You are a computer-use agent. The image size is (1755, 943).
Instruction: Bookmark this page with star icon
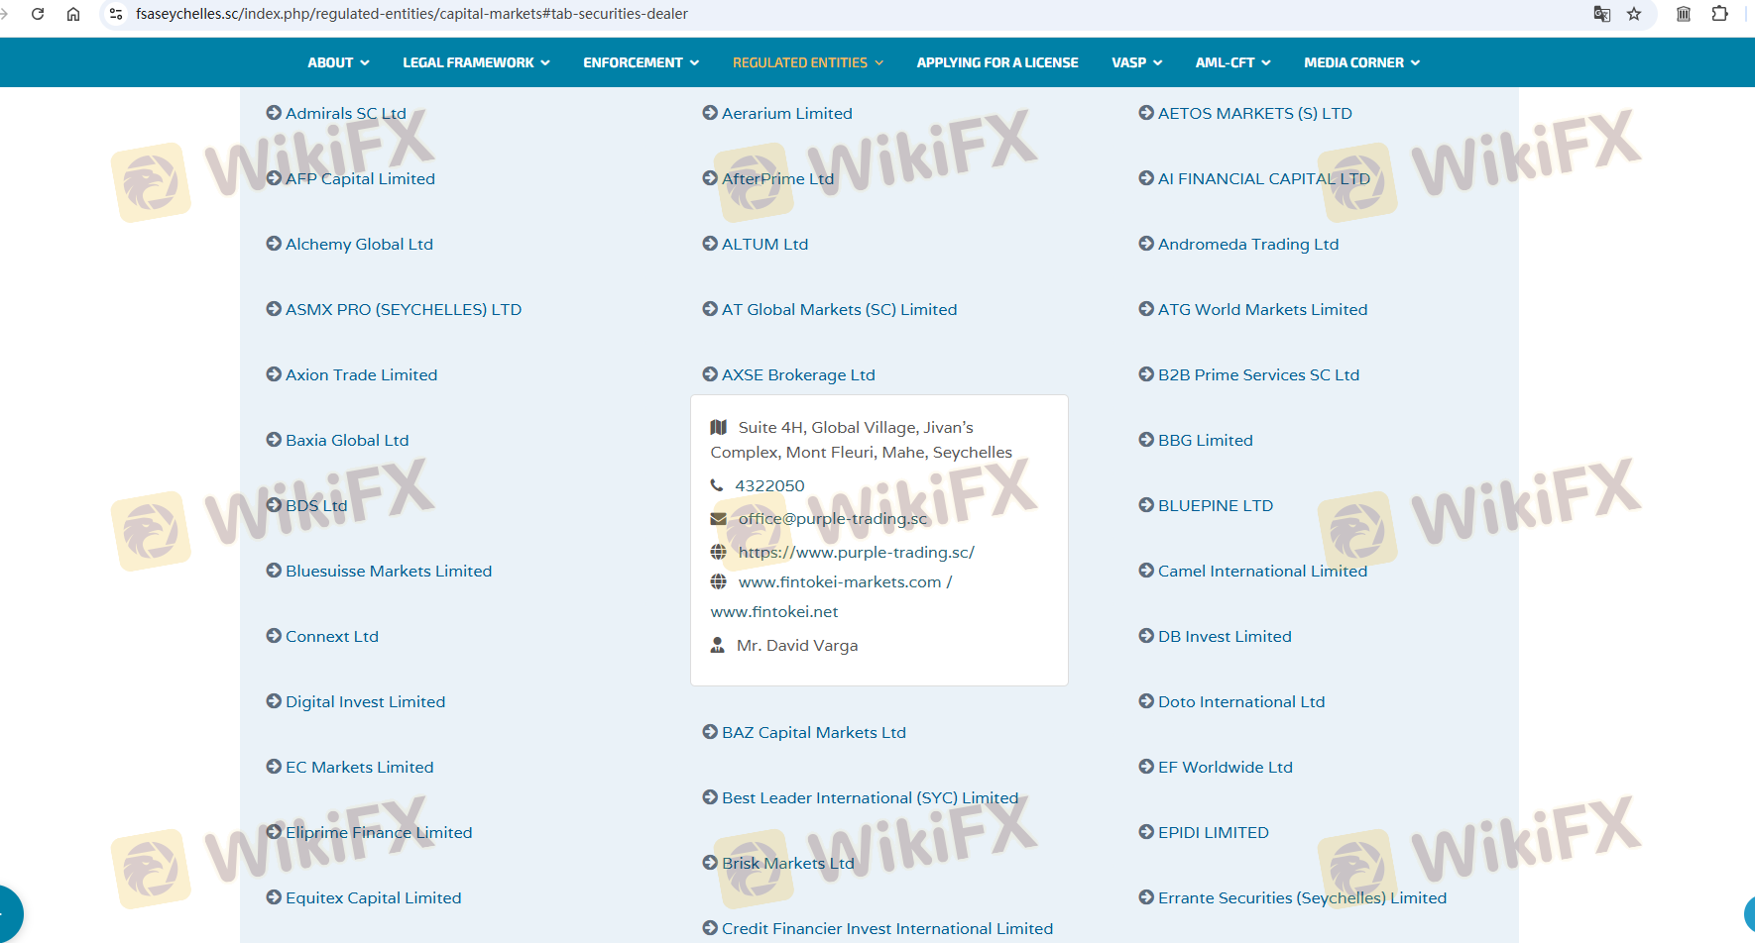coord(1634,14)
